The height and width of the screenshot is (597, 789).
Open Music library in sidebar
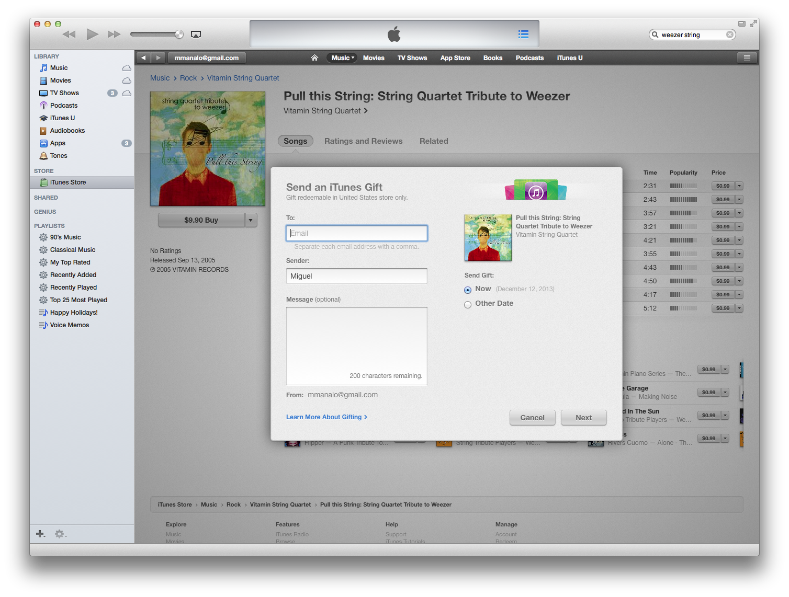59,68
